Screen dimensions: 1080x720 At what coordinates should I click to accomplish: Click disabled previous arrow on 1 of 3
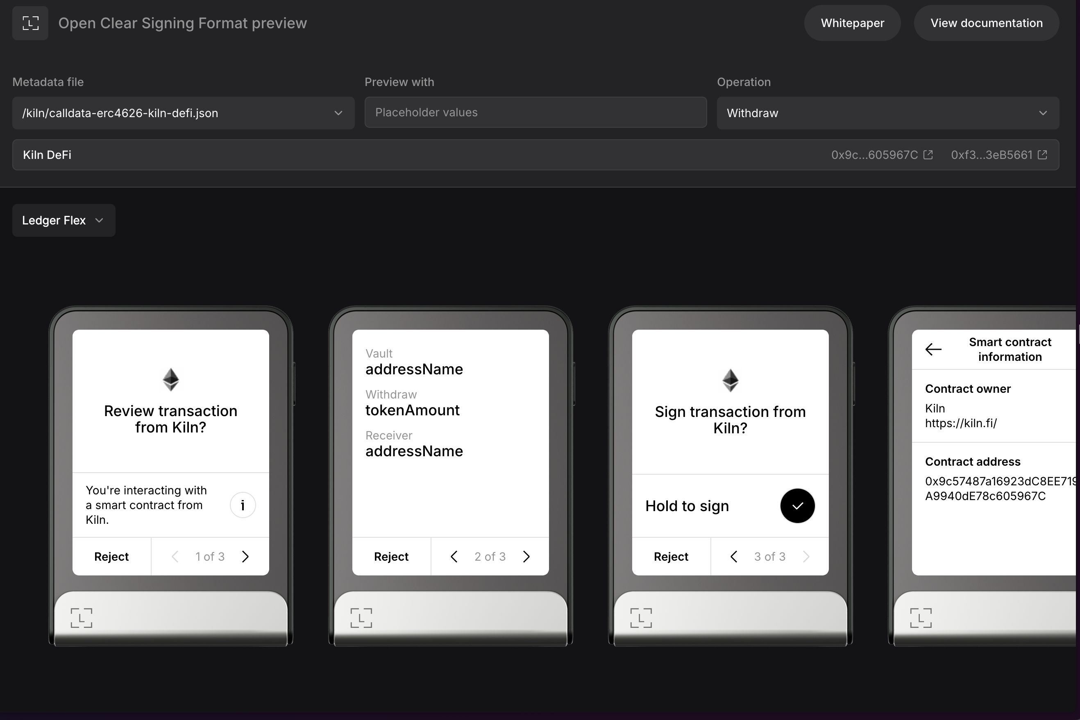[175, 557]
